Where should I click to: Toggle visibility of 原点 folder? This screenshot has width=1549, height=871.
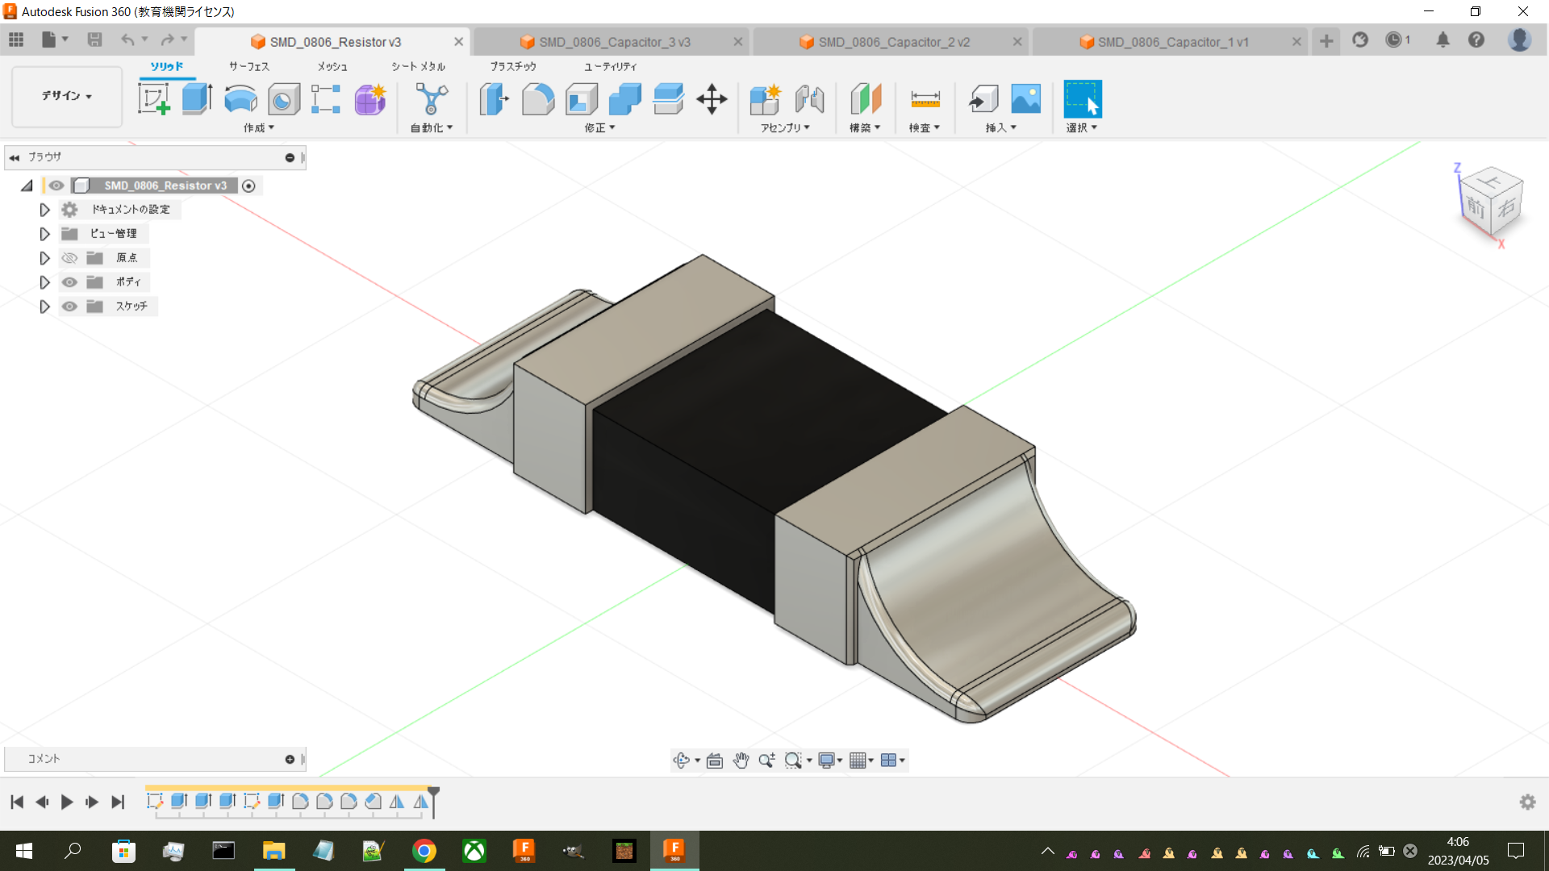pyautogui.click(x=70, y=258)
